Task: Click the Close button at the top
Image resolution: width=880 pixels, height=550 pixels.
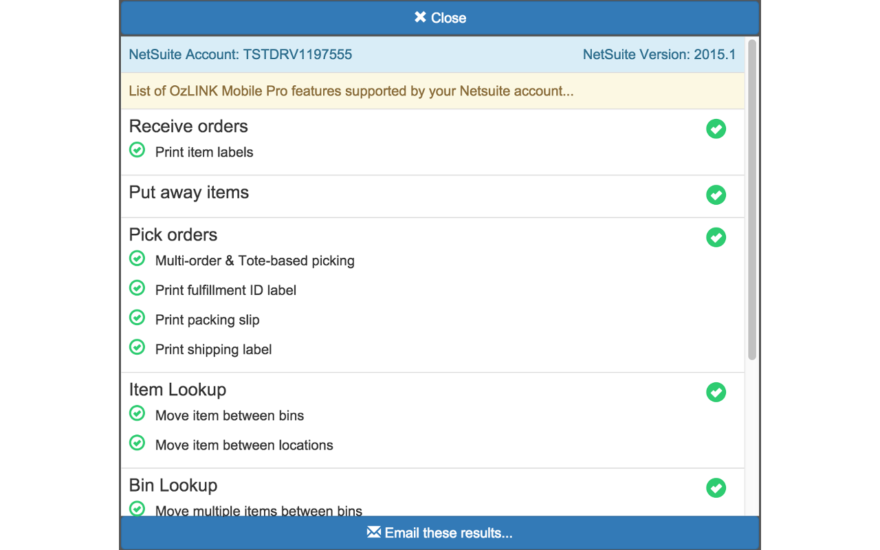Action: click(439, 17)
